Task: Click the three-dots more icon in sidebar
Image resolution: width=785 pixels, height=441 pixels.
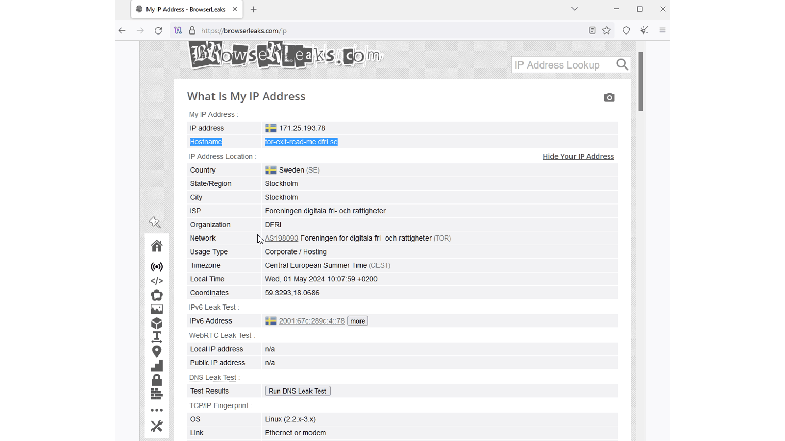Action: point(157,410)
